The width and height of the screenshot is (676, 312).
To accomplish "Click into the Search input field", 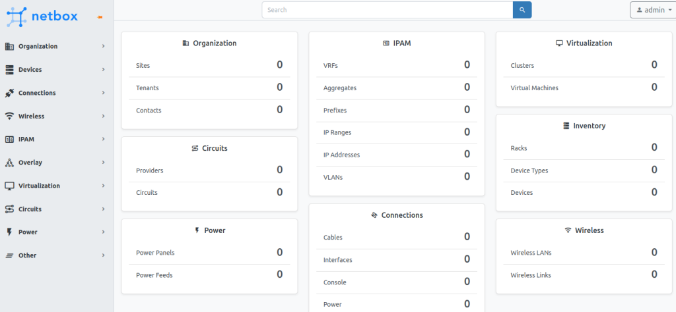I will [x=387, y=10].
